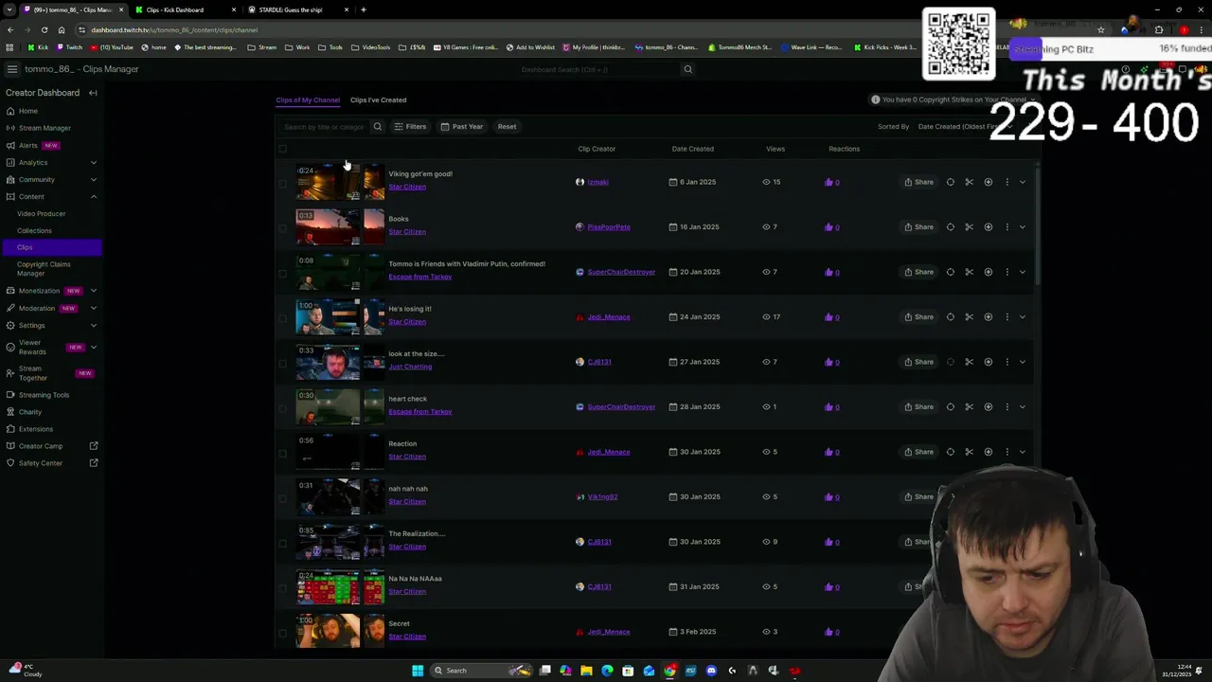Viewport: 1212px width, 682px height.
Task: Open the hamburger menu next to Clips Manager title
Action: point(11,69)
